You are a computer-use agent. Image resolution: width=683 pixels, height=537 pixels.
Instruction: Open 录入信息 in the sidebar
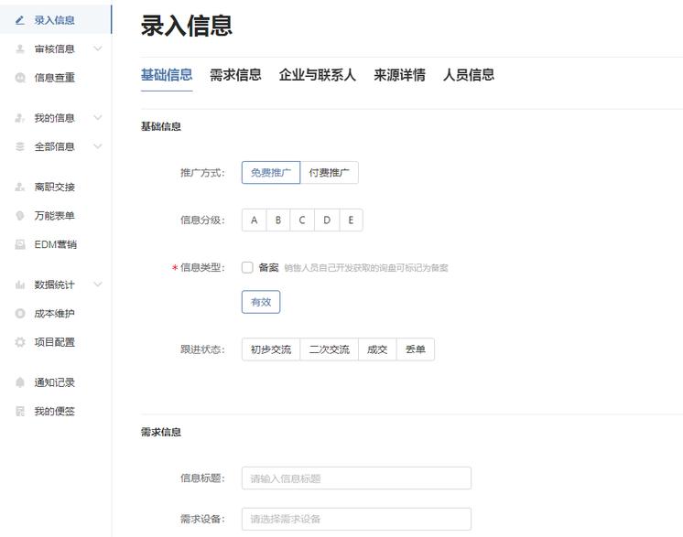56,20
